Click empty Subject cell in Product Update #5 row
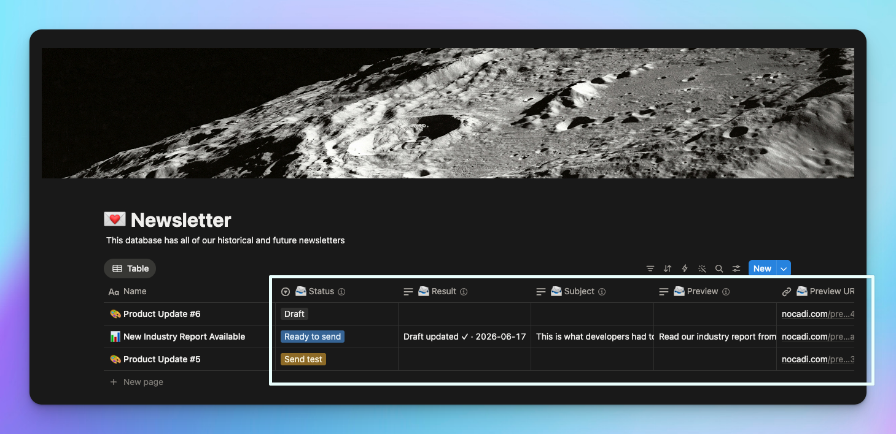This screenshot has width=896, height=434. click(x=592, y=359)
